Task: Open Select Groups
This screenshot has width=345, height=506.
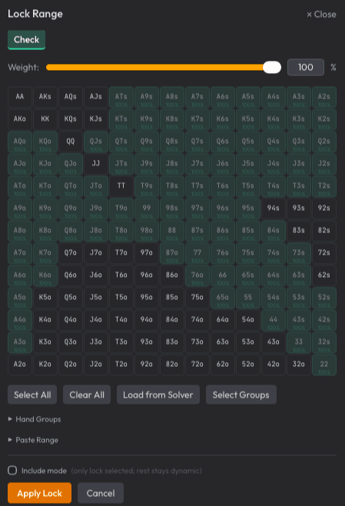Action: pos(241,394)
